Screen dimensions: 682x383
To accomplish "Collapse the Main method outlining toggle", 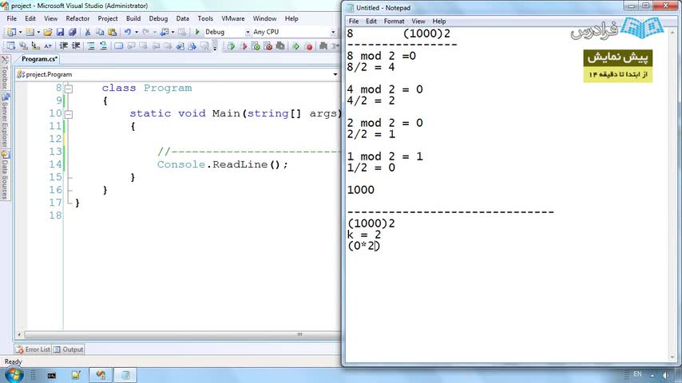I will click(x=69, y=114).
